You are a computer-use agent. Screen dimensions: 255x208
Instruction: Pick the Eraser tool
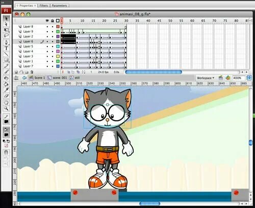click(6, 96)
